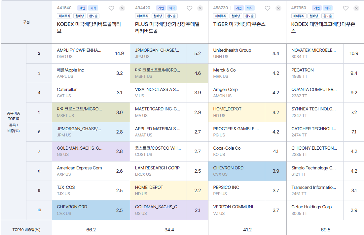Remove TIGER 미국배당다우존스 column with X
Viewport: 364px width, 235px height.
(278, 8)
